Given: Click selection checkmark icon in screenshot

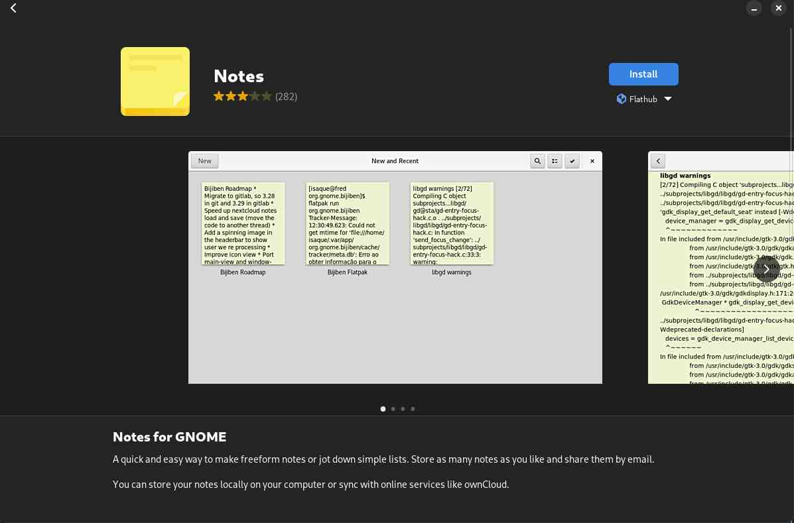Looking at the screenshot, I should (x=572, y=161).
